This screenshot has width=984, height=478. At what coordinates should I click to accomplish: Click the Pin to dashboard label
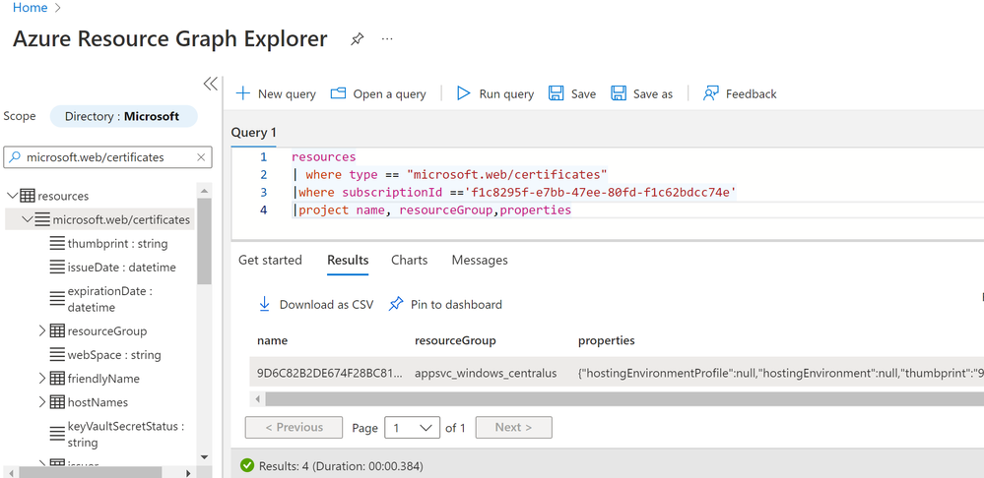pos(456,305)
